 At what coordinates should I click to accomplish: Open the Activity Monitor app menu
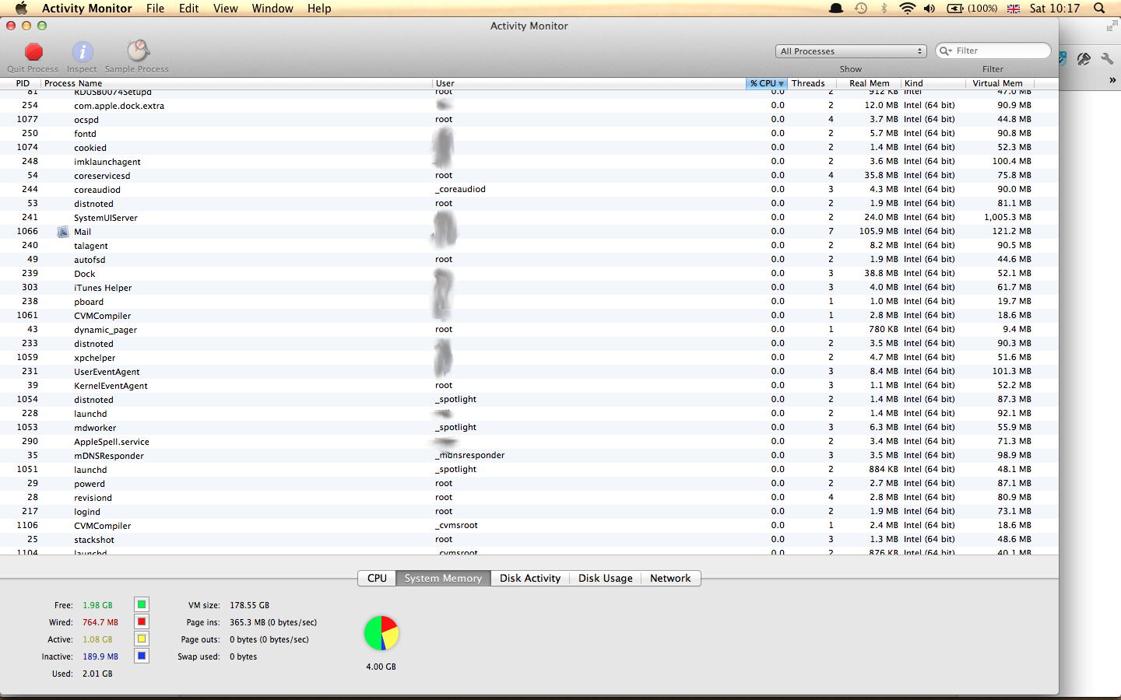[x=86, y=9]
